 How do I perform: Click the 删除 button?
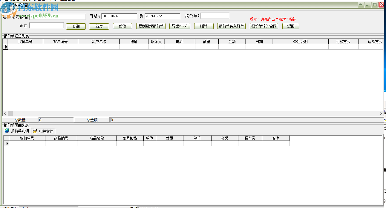(204, 26)
